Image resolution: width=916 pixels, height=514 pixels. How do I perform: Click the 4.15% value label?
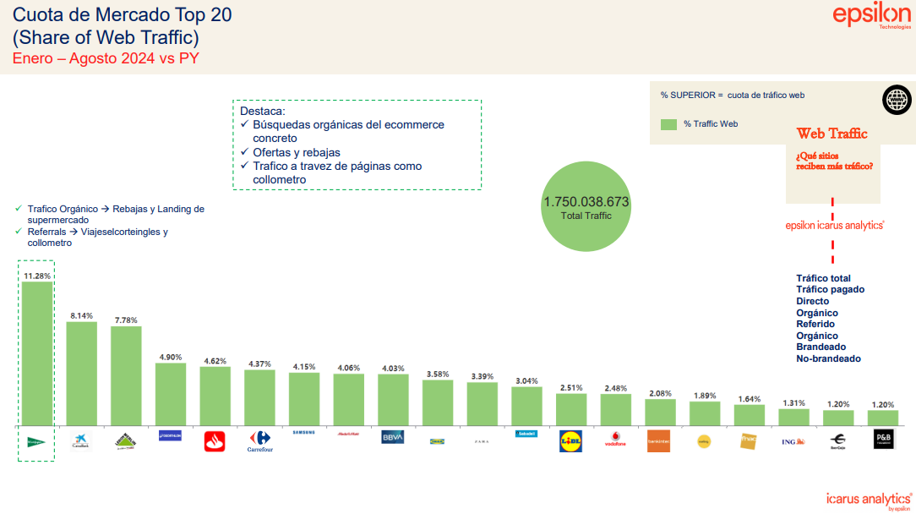point(304,367)
